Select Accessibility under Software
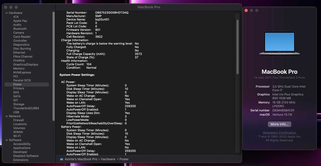 (22, 144)
